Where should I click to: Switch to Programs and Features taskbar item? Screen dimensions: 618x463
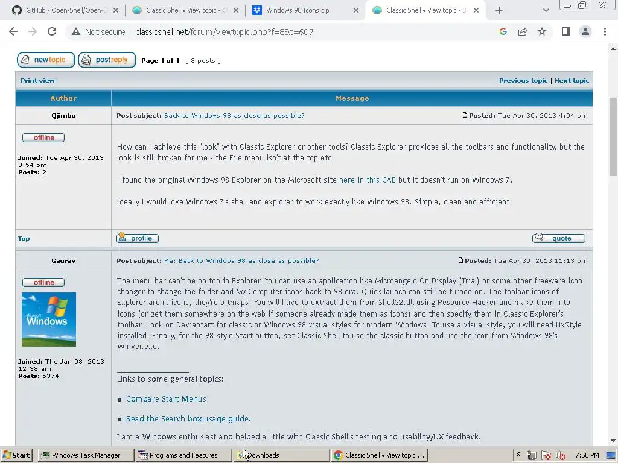(x=183, y=455)
